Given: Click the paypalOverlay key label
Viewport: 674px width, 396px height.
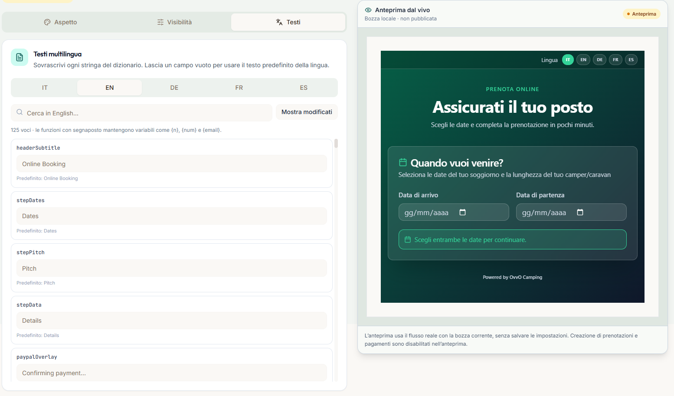Looking at the screenshot, I should [x=37, y=357].
